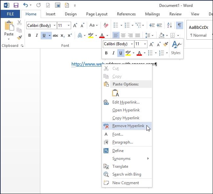Click the Paste clipboard icon in ribbon

tap(9, 26)
